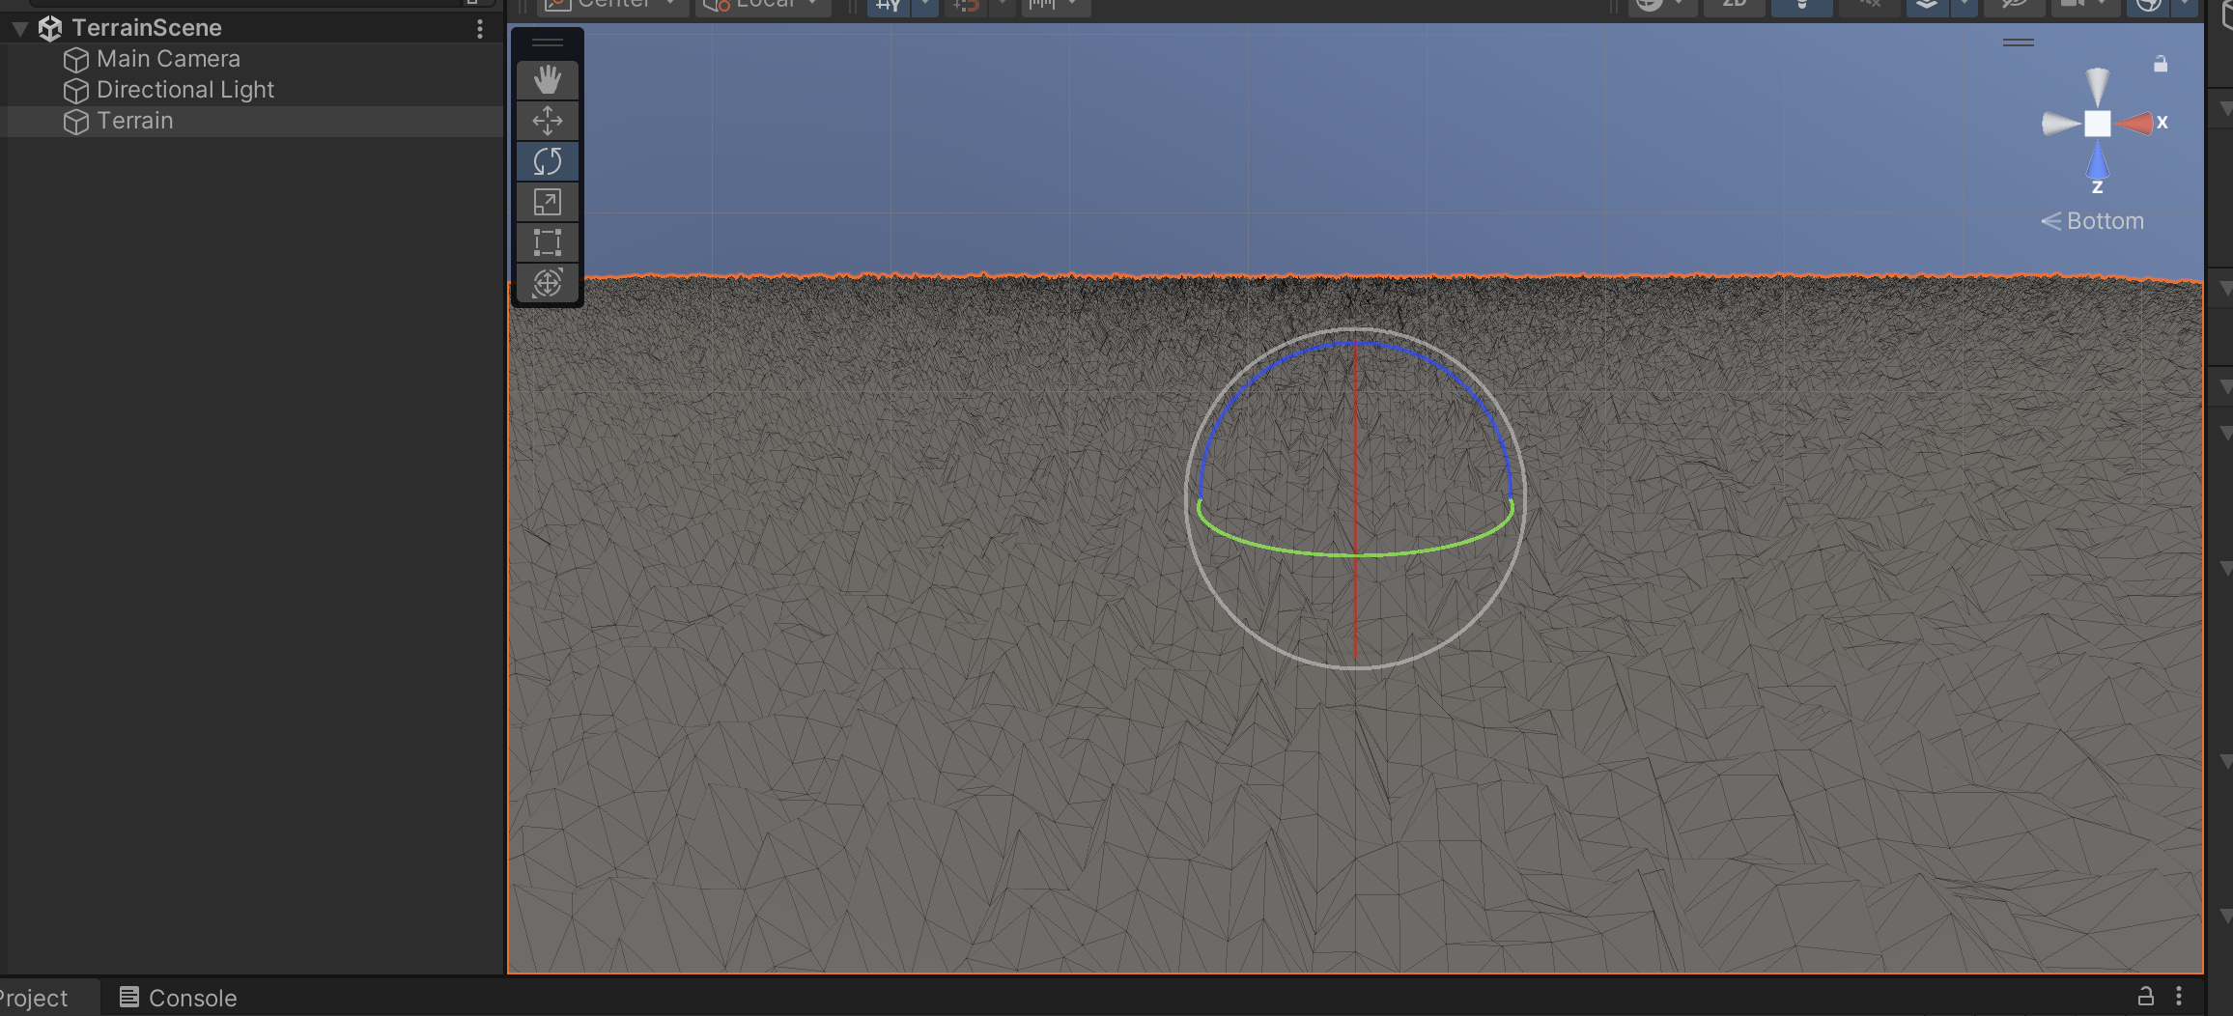This screenshot has height=1016, width=2233.
Task: Select Directional Light in the hierarchy
Action: tap(185, 90)
